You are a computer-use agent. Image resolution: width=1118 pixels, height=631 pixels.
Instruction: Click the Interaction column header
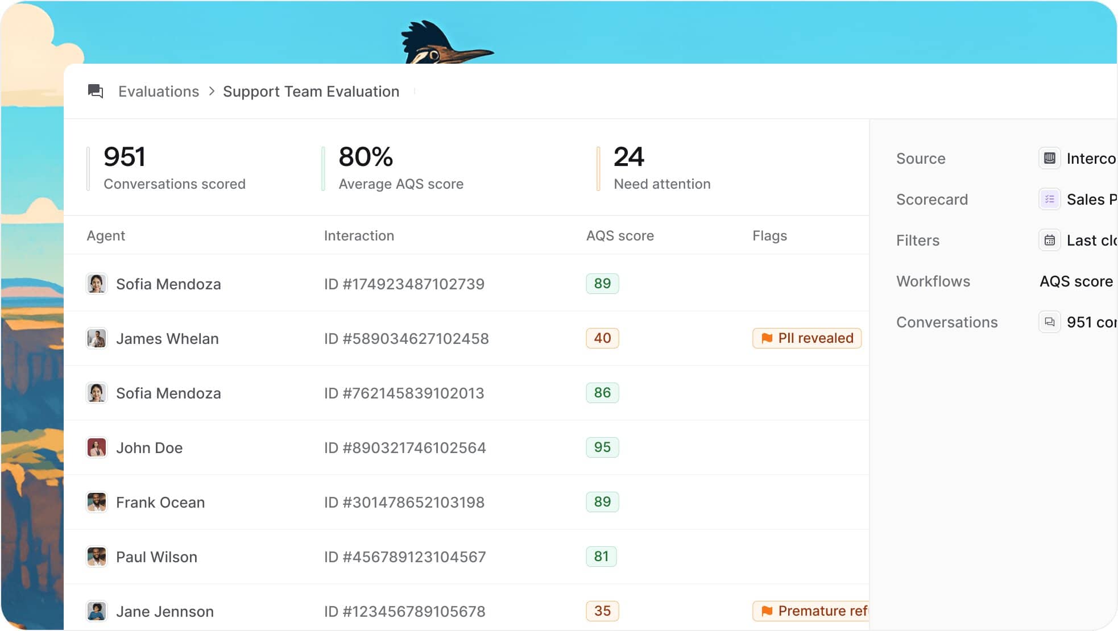click(359, 235)
